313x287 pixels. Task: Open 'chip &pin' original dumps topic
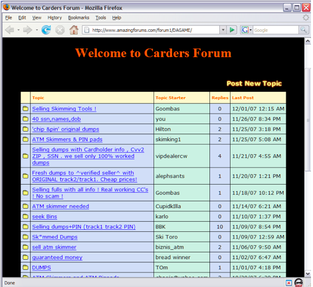click(x=66, y=129)
